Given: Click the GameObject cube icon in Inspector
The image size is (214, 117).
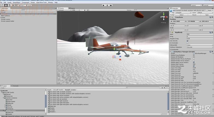Looking at the screenshot, I should [x=171, y=11].
